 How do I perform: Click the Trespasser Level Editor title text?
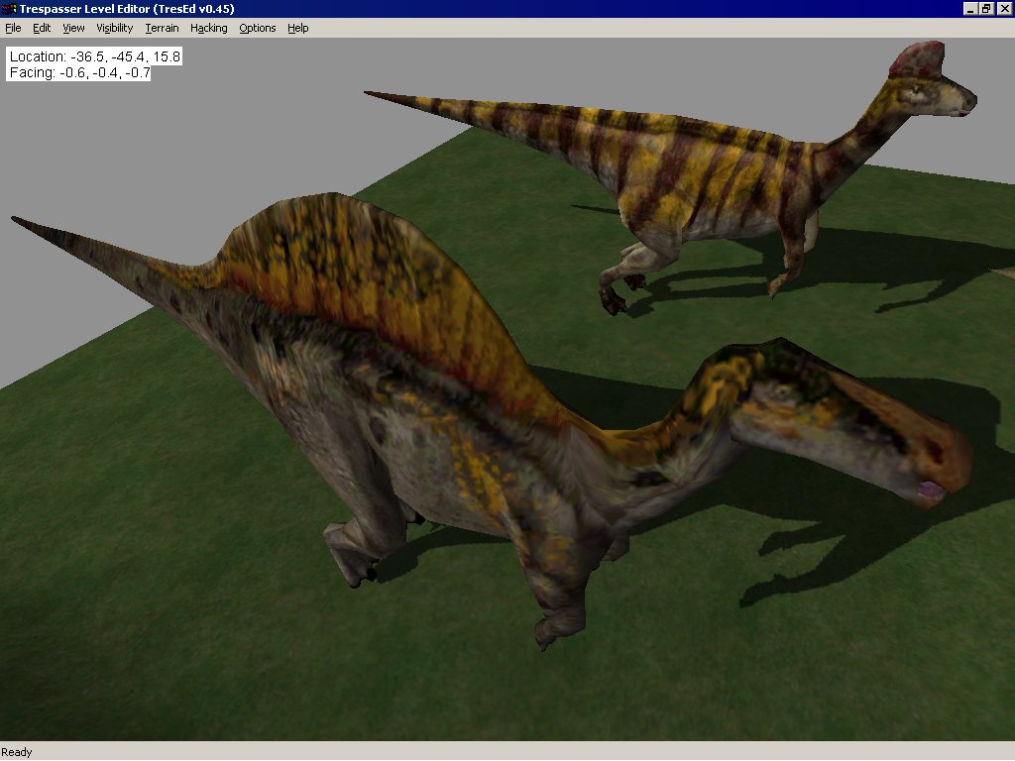pos(127,8)
